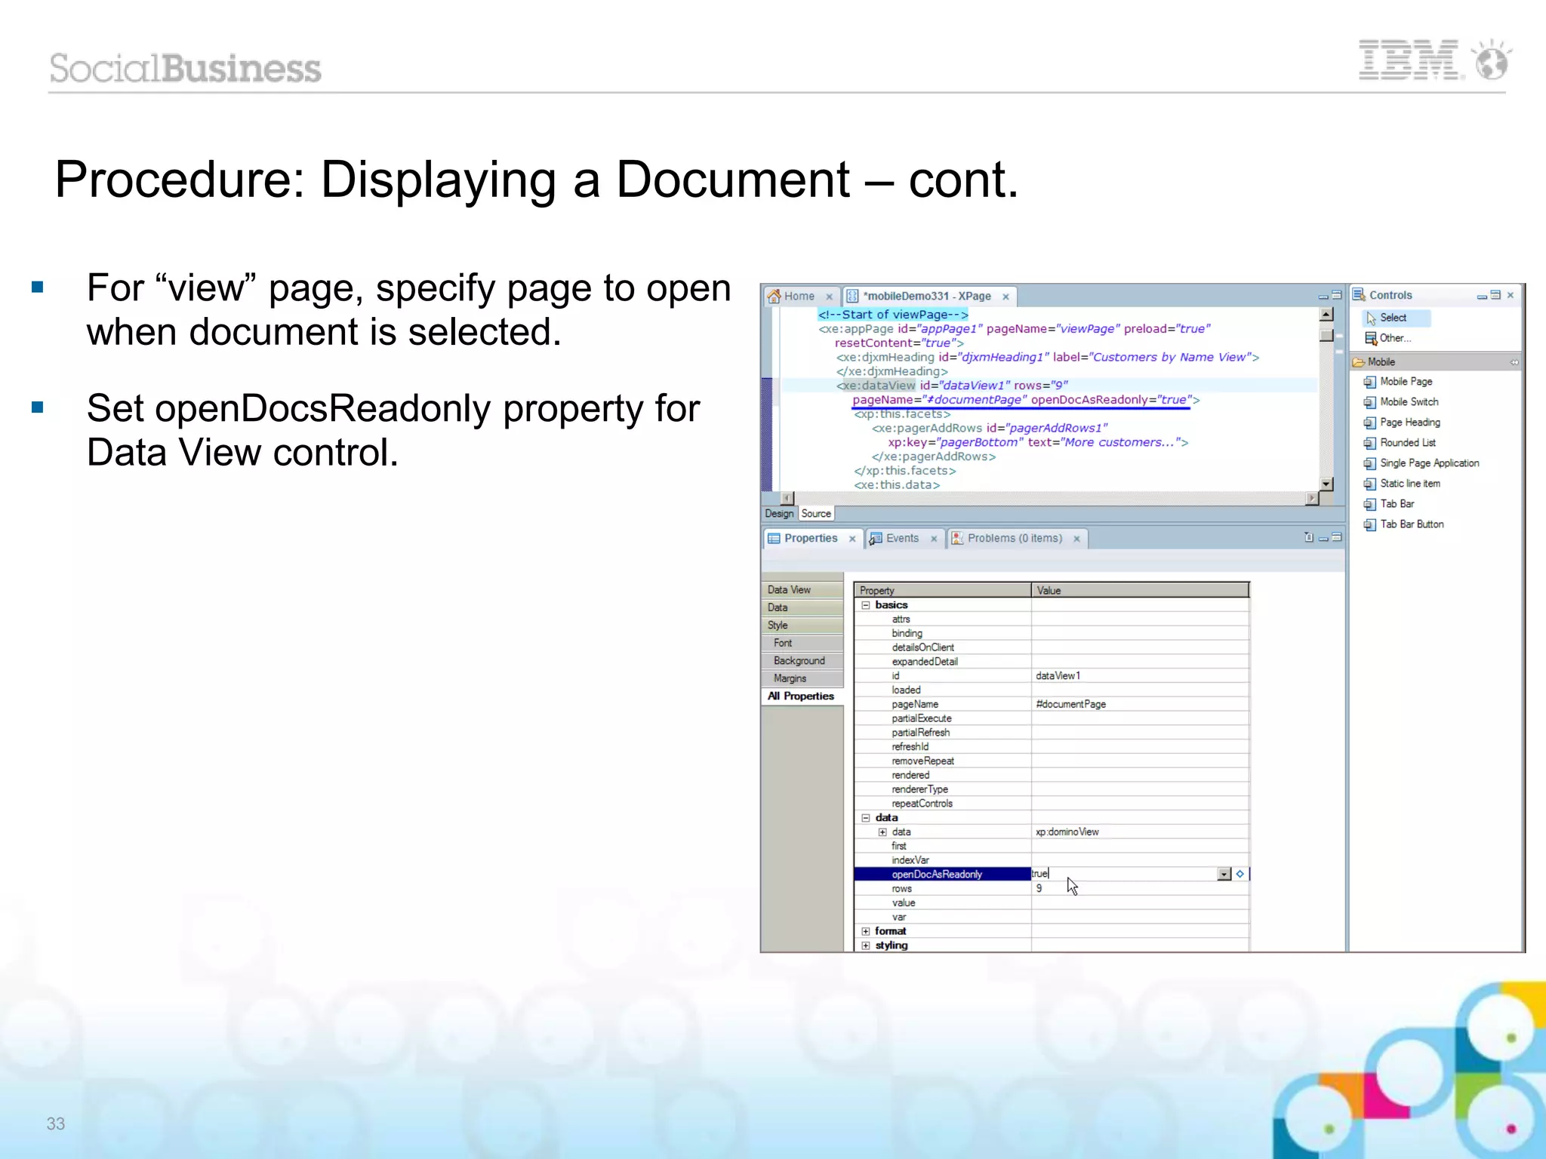The width and height of the screenshot is (1546, 1159).
Task: Collapse the basics property group
Action: pyautogui.click(x=866, y=605)
